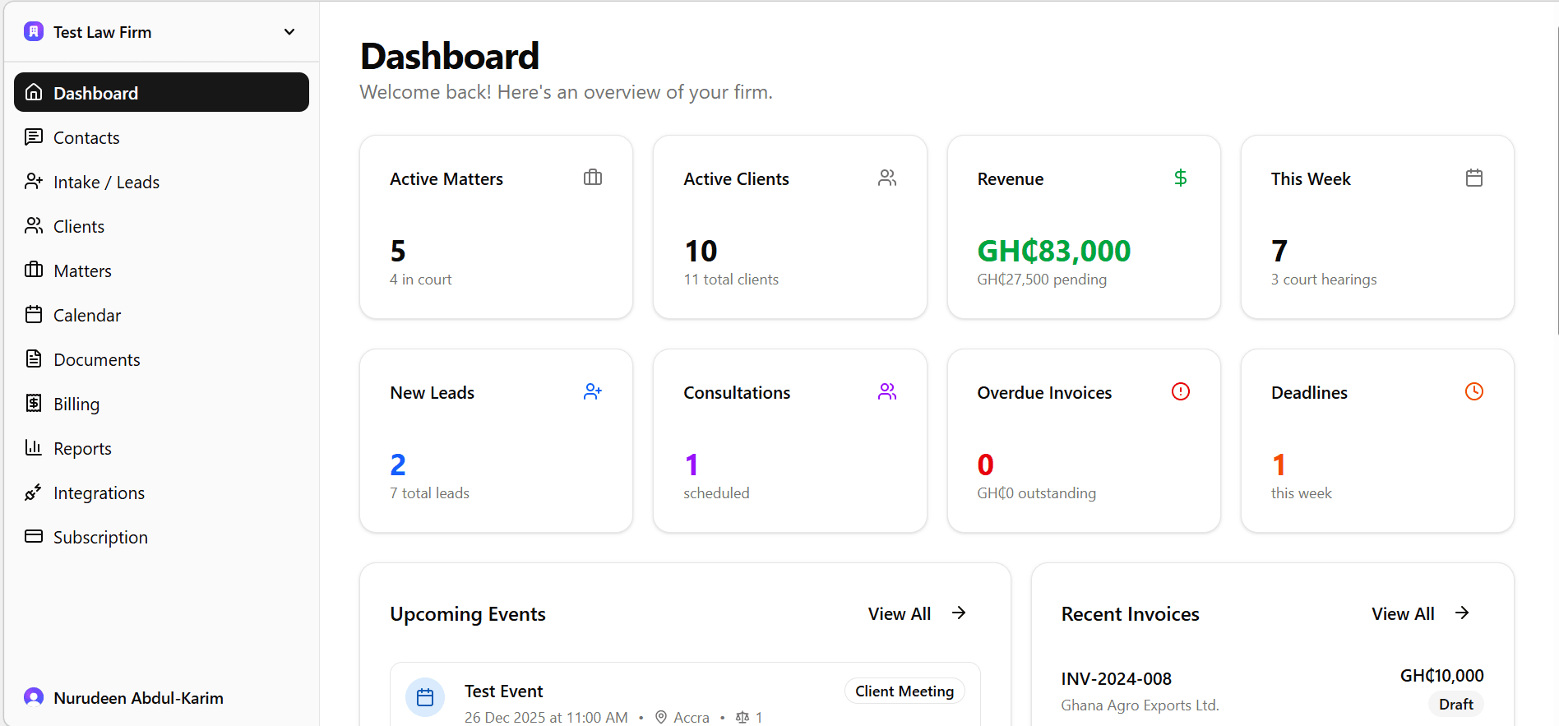Screen dimensions: 1559x726
Task: Open invoice INV-2024-008
Action: (1273, 691)
